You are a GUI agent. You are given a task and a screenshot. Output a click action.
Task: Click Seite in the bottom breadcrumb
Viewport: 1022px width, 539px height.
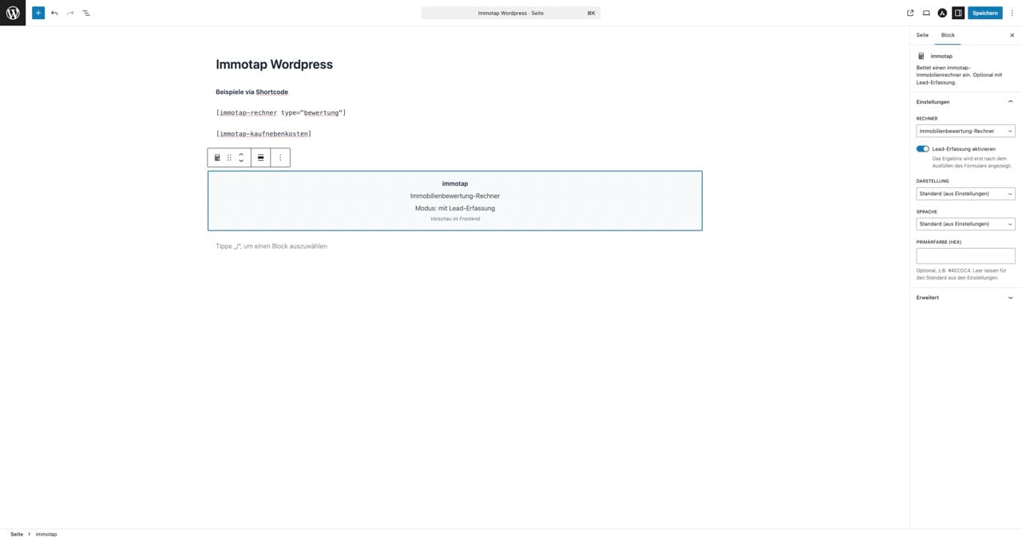click(x=17, y=534)
